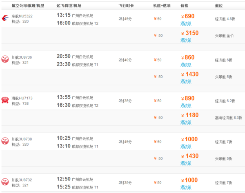Image resolution: width=245 pixels, height=193 pixels.
Task: Select the ¥890 price for HU7173
Action: coord(188,99)
